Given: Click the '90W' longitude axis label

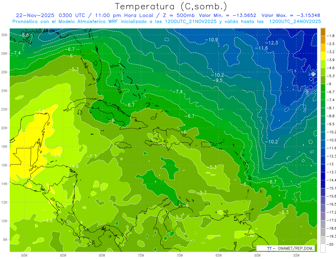Looking at the screenshot, I should click(24, 255).
